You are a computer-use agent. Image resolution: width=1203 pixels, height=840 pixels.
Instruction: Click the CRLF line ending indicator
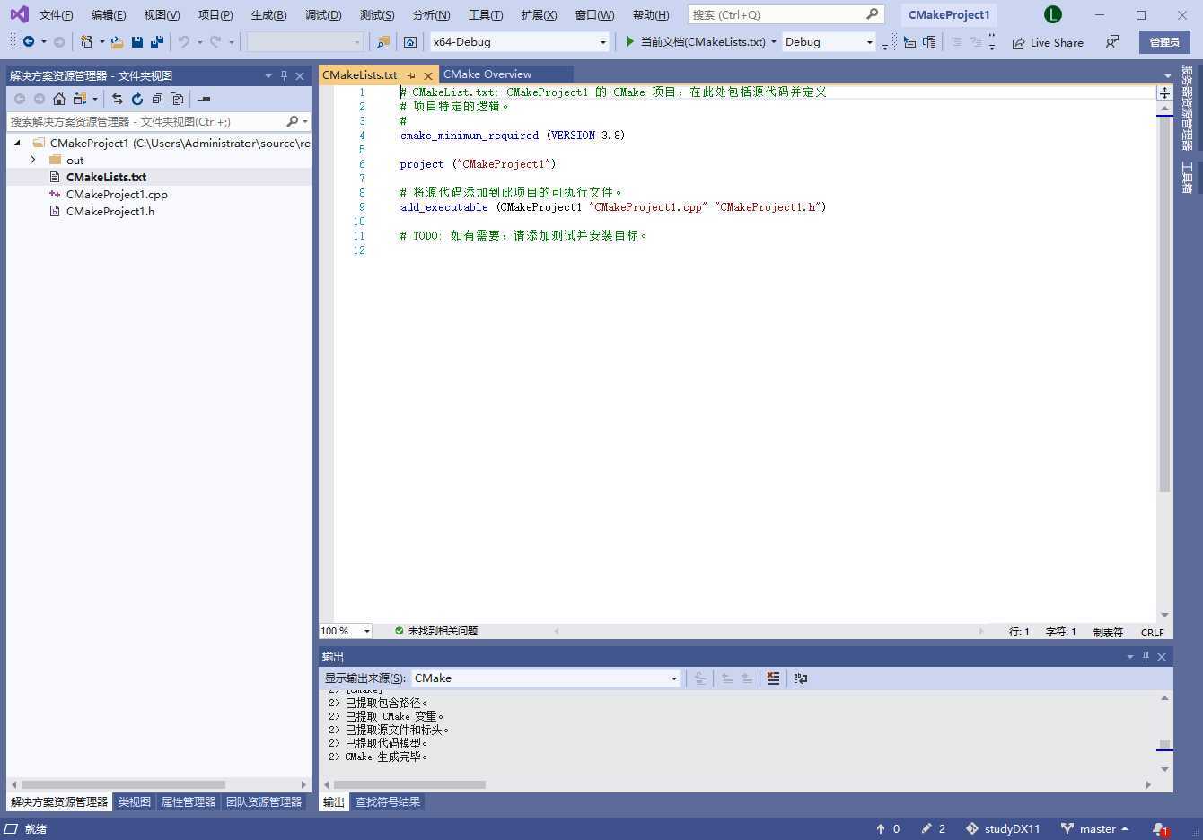click(1152, 632)
